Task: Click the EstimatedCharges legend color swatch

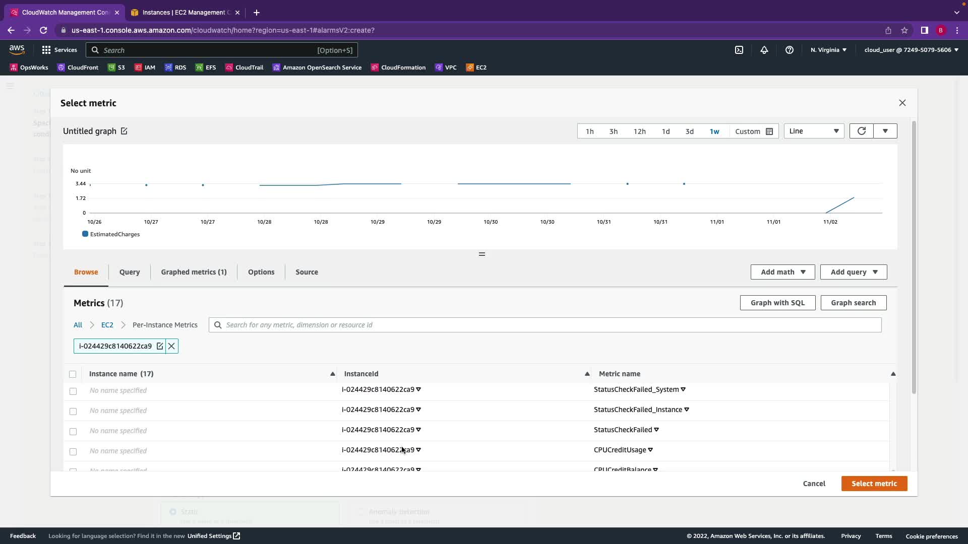Action: [x=85, y=234]
